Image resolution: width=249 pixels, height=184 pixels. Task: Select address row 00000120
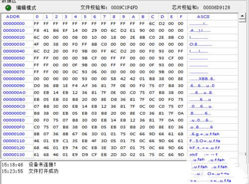[14, 148]
